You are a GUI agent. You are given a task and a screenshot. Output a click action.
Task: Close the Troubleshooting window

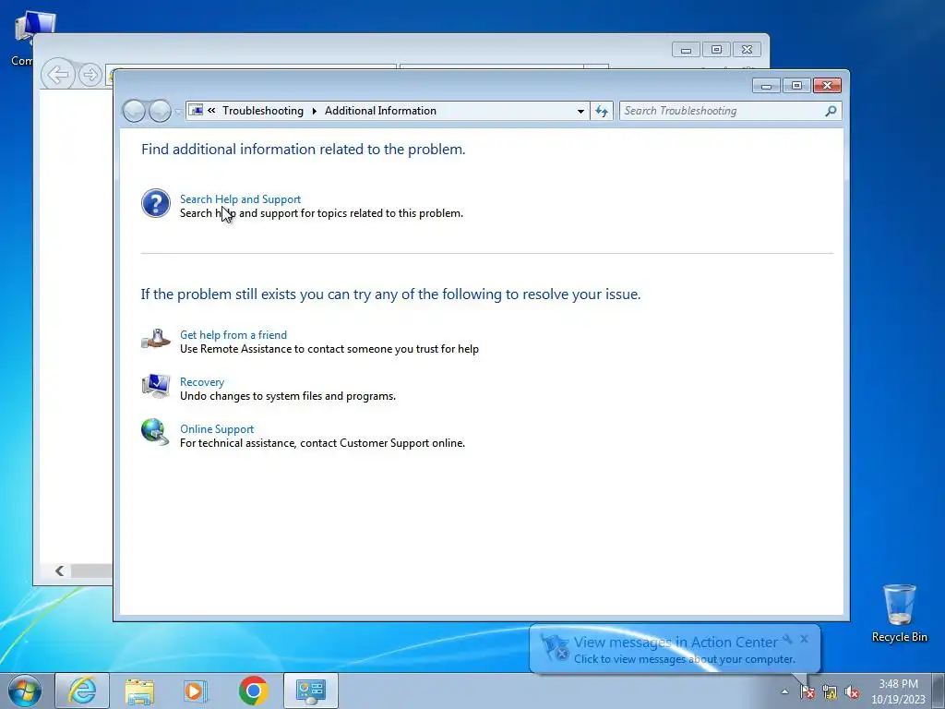827,86
